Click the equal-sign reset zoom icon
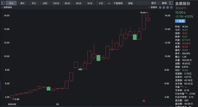The image size is (198, 107). [x=160, y=8]
